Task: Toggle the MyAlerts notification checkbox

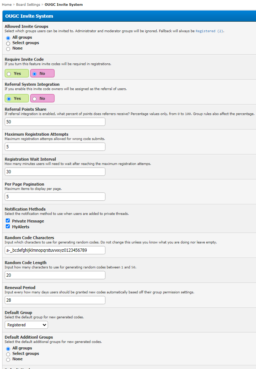Action: click(8, 226)
